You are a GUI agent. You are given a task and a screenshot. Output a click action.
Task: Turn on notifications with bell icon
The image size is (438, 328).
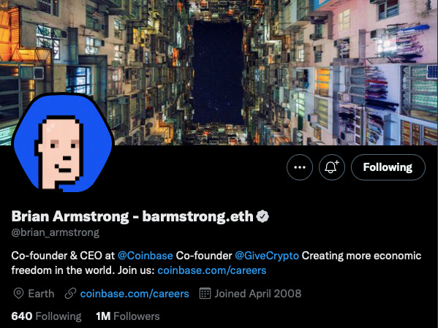coord(332,167)
